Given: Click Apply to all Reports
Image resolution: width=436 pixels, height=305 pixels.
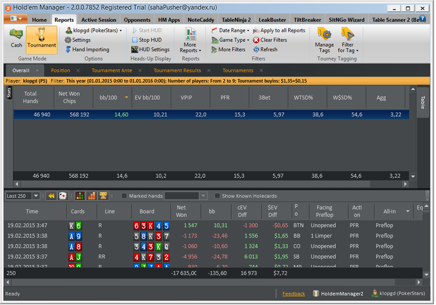Looking at the screenshot, I should point(279,31).
